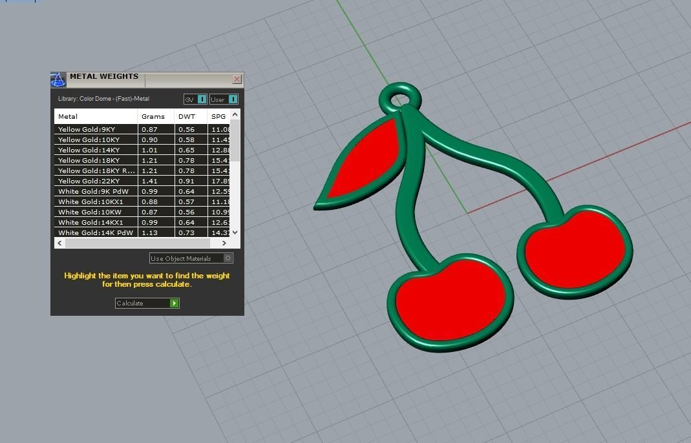Screen dimensions: 691x443
Task: Click grams value 1.13
Action: click(149, 232)
